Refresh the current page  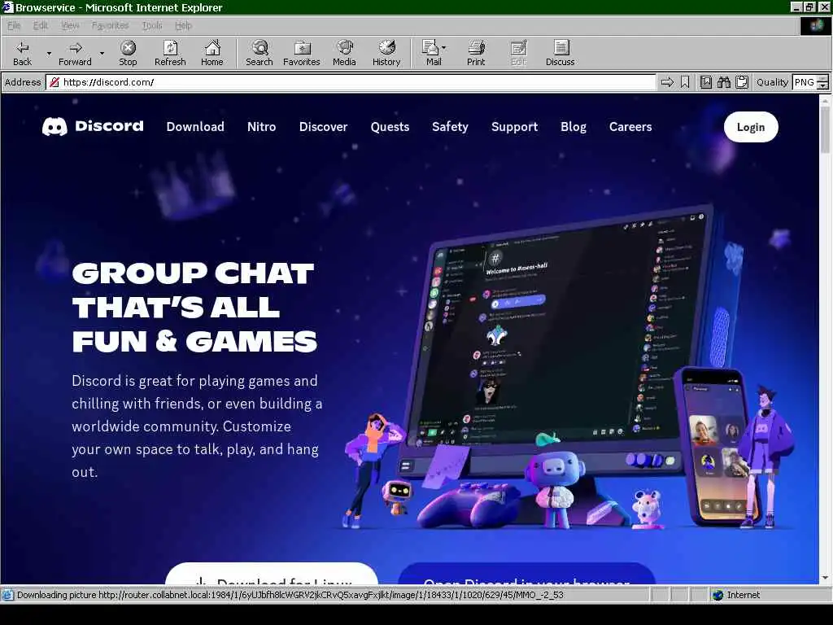coord(170,53)
